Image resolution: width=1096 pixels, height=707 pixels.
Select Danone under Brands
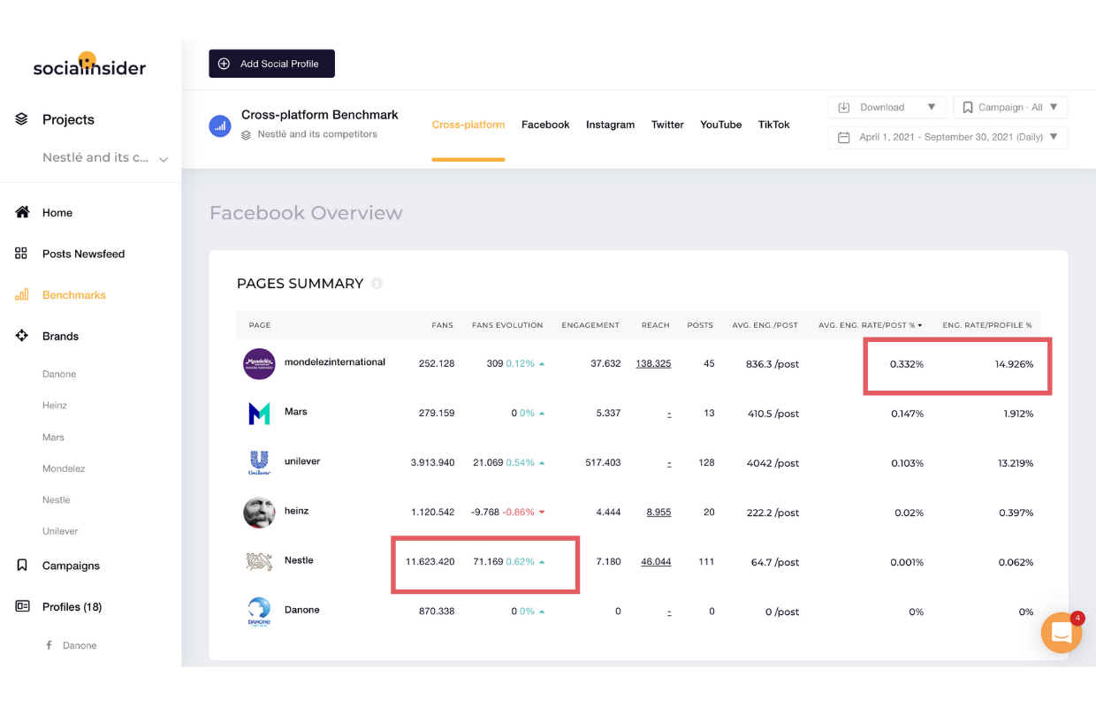pyautogui.click(x=59, y=374)
